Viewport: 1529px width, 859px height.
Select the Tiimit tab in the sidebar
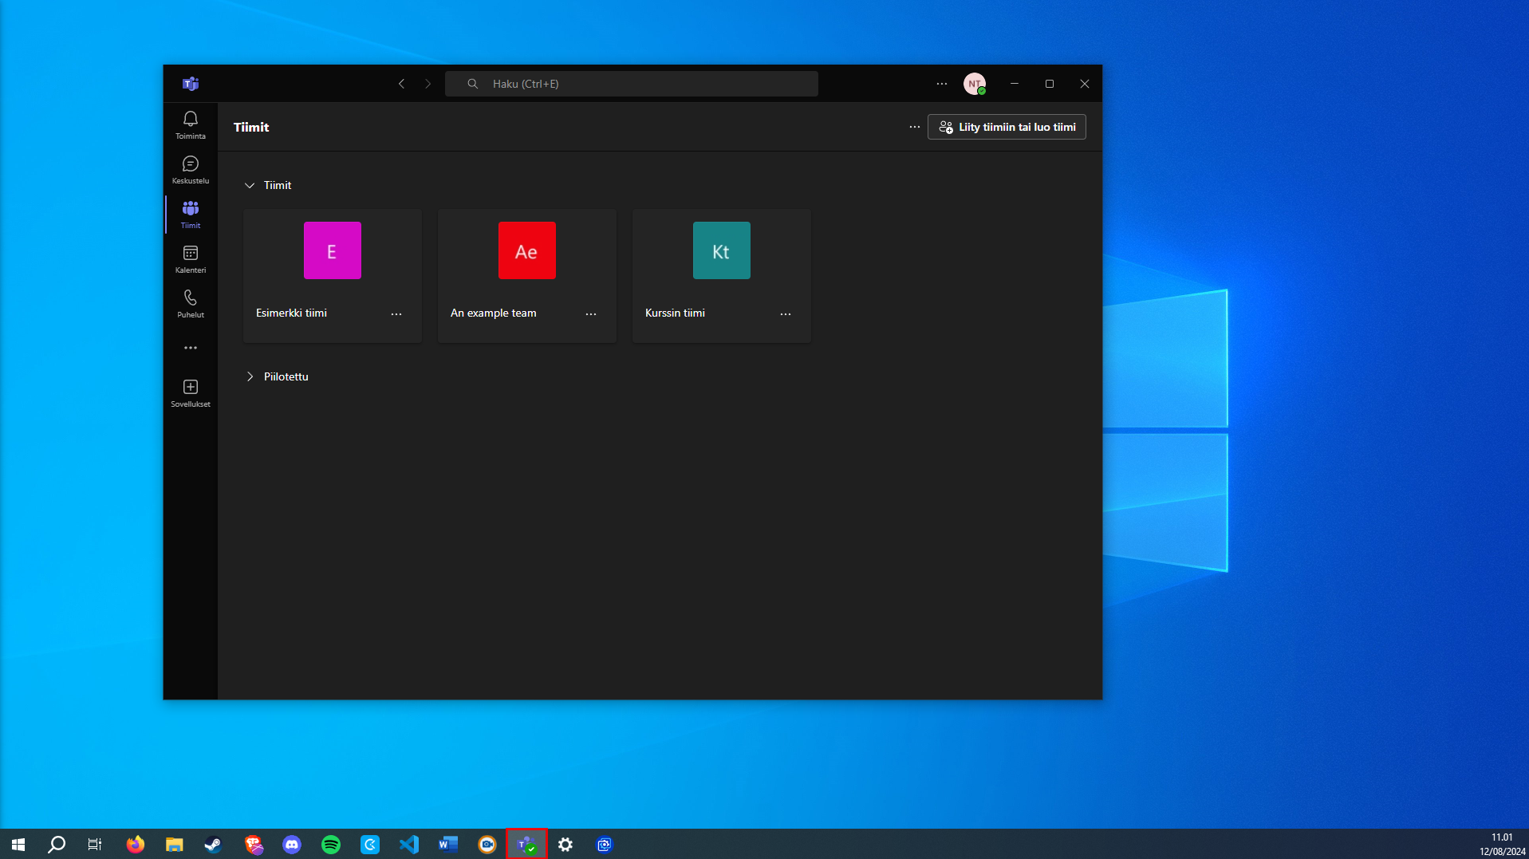pyautogui.click(x=191, y=215)
